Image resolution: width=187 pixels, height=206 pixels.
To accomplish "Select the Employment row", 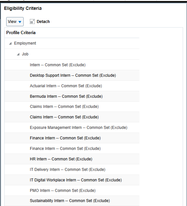I will pos(72,43).
